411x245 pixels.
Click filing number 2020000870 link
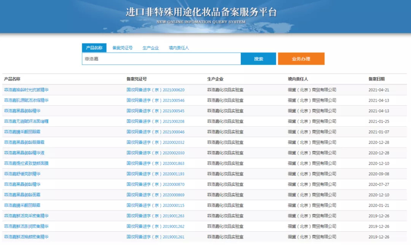pos(155,184)
